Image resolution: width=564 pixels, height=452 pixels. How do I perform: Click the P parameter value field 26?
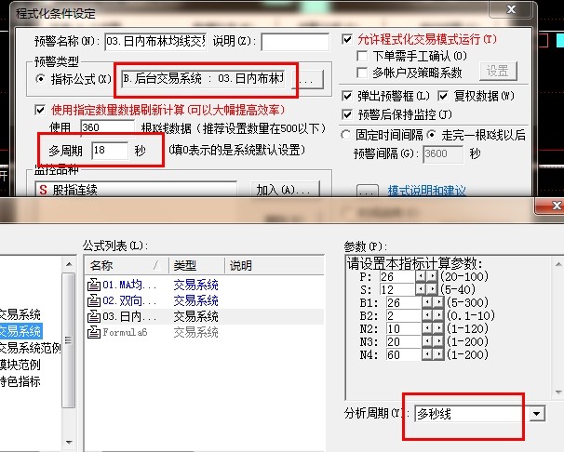[x=397, y=276]
